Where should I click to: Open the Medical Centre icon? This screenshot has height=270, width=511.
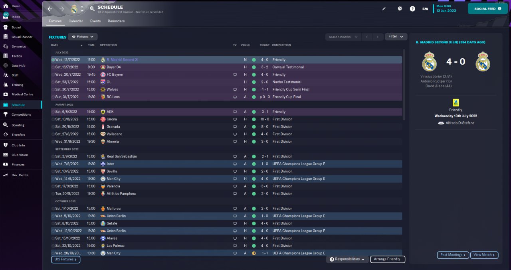click(x=6, y=95)
